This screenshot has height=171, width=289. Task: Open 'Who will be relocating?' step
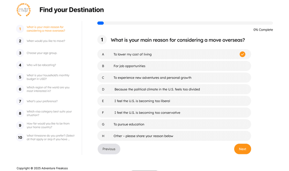pyautogui.click(x=41, y=65)
